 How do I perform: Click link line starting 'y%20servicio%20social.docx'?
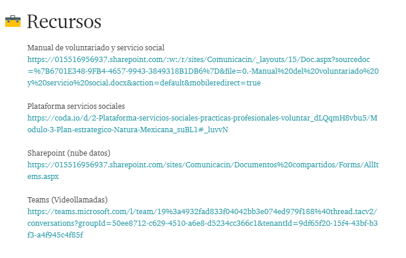click(144, 82)
